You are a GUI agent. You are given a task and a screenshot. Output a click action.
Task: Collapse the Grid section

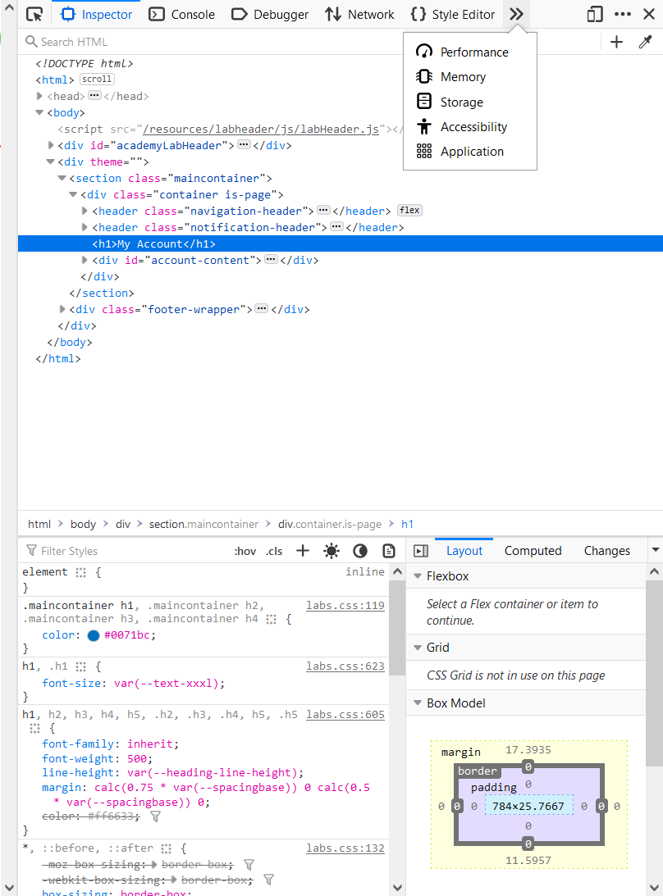click(418, 648)
